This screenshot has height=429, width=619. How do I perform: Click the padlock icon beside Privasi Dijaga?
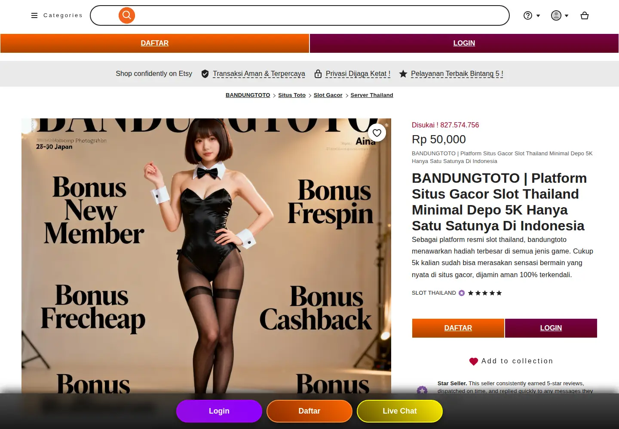point(318,74)
